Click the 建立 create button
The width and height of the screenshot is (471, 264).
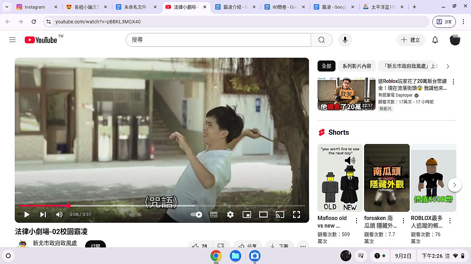click(x=411, y=40)
